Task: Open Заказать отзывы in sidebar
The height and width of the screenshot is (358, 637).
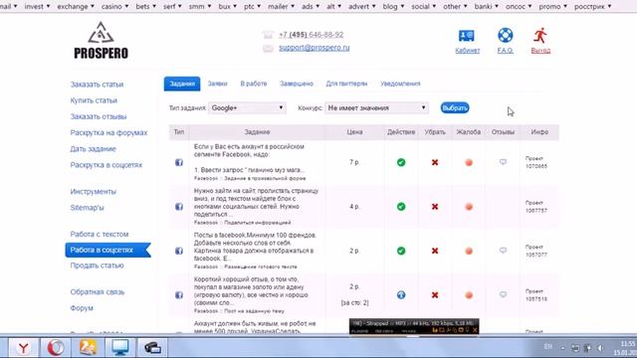Action: pos(99,116)
